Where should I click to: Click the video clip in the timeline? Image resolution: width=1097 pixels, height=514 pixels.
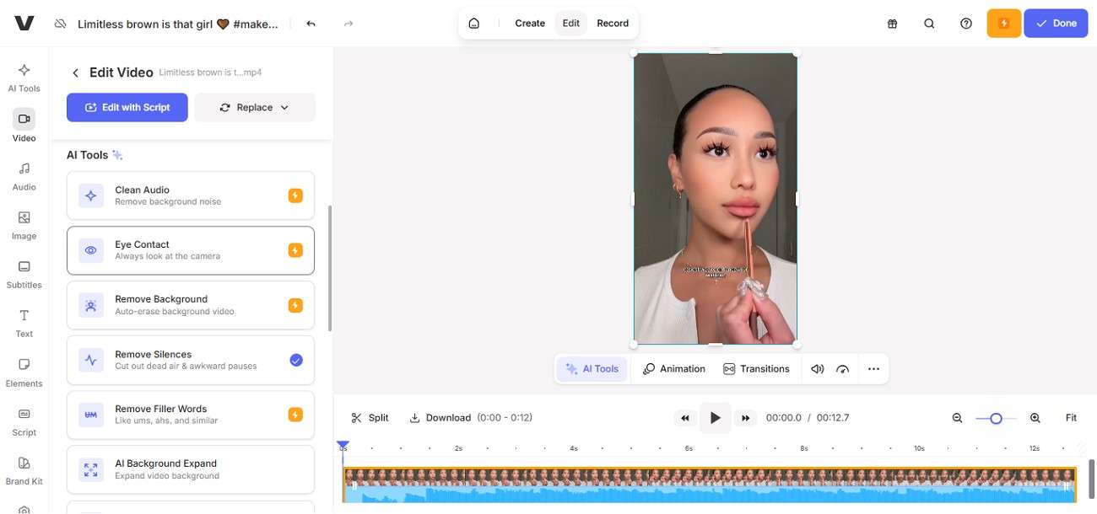[x=709, y=485]
